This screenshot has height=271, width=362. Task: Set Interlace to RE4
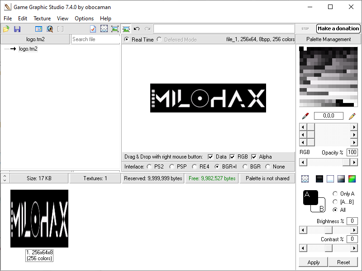[195, 167]
